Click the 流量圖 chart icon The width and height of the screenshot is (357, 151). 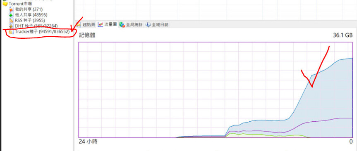(101, 24)
